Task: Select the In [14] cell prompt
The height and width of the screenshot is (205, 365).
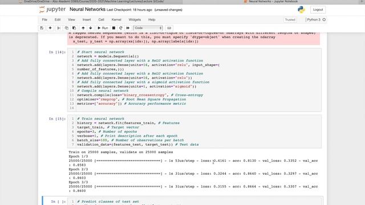Action: [57, 52]
